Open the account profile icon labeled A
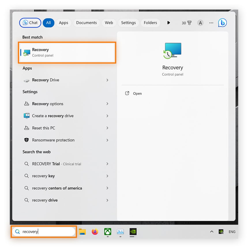 pyautogui.click(x=200, y=23)
